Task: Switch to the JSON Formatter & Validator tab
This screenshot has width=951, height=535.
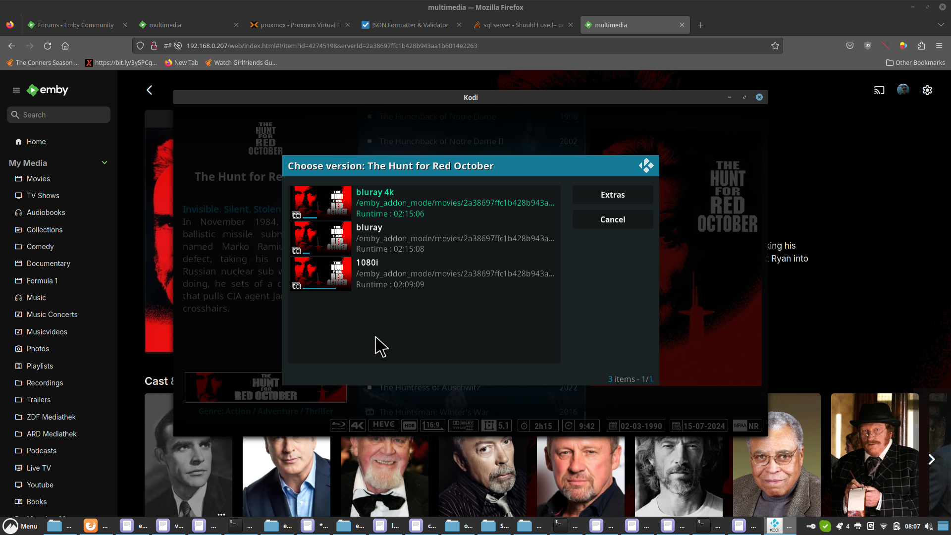Action: (410, 25)
